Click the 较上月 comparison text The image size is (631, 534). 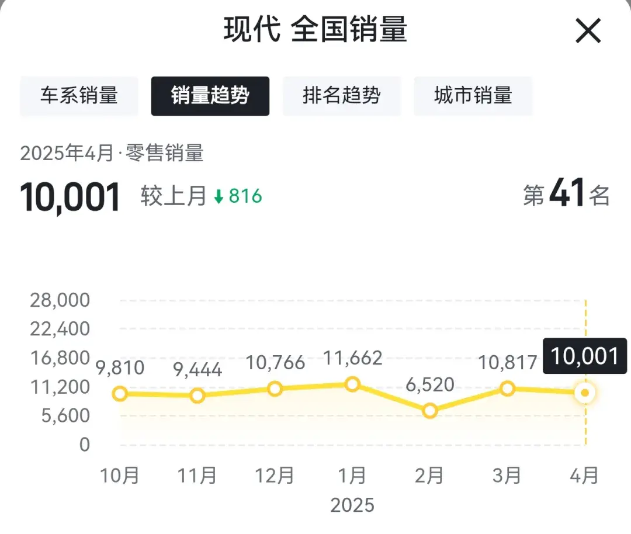tap(174, 196)
